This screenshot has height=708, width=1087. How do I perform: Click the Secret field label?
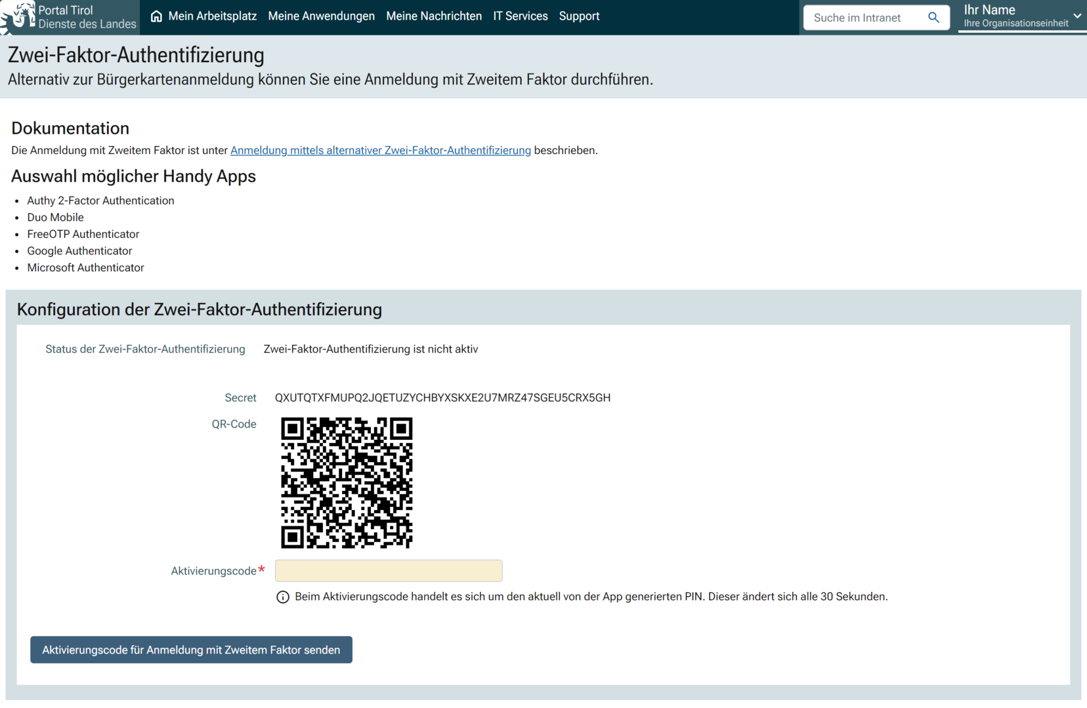(x=240, y=398)
